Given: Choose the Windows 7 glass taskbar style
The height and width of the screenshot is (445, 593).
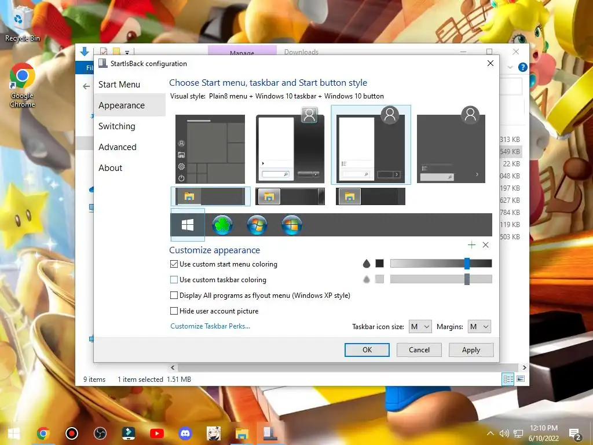Looking at the screenshot, I should [x=290, y=196].
